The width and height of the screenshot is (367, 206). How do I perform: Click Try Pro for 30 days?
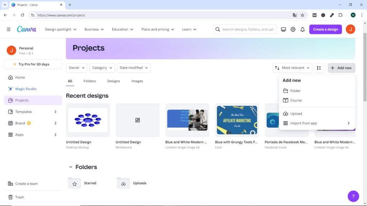point(33,64)
